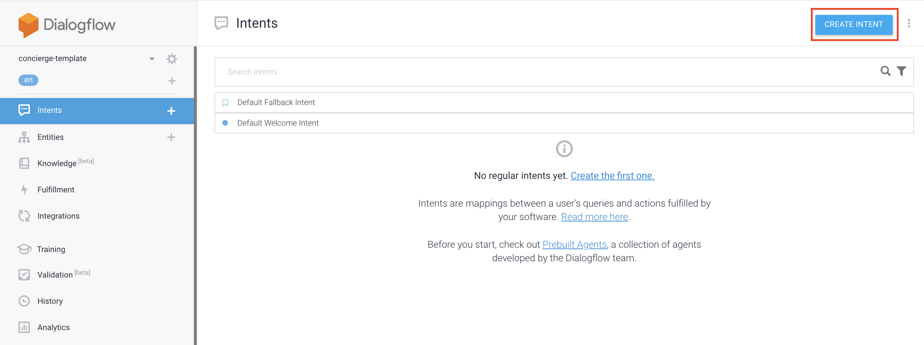Image resolution: width=924 pixels, height=345 pixels.
Task: Click the search magnifier icon
Action: [885, 71]
